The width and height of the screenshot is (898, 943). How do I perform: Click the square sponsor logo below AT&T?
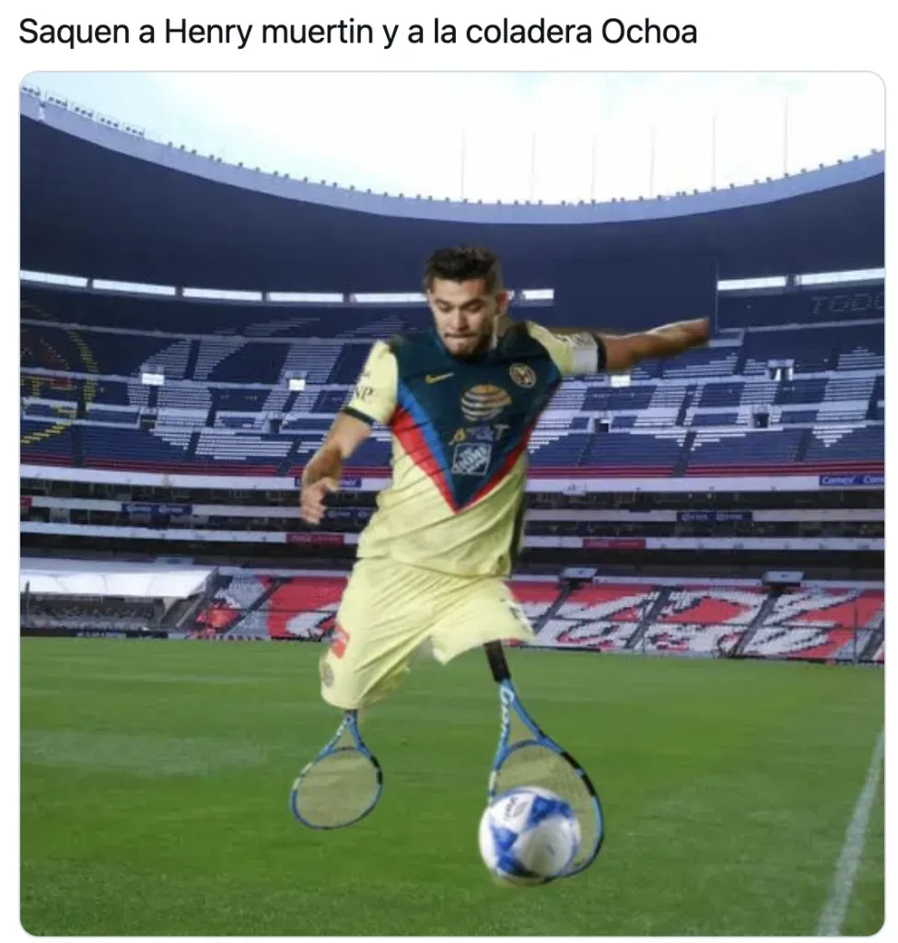point(471,460)
